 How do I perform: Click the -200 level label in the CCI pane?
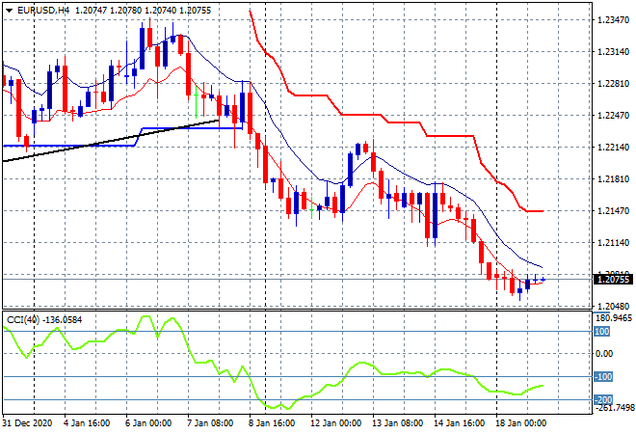(x=601, y=400)
